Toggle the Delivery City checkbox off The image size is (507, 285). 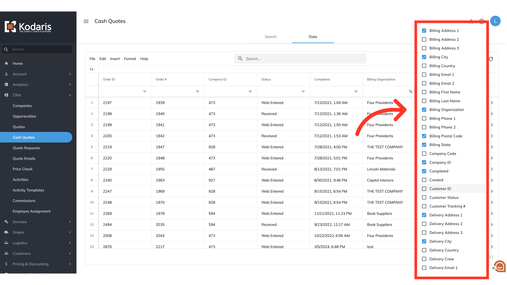(x=424, y=241)
